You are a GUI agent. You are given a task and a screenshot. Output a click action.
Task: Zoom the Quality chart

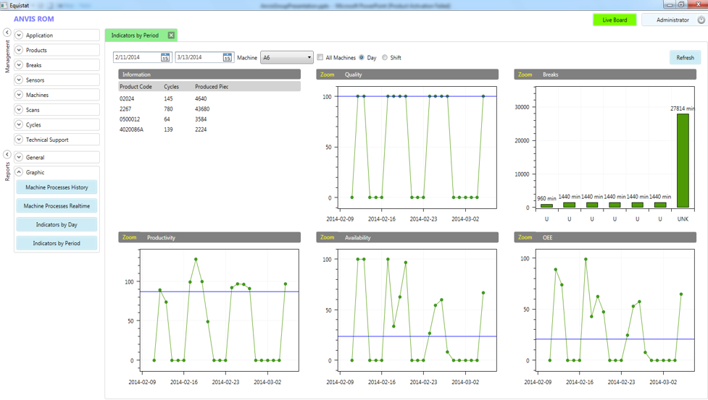(x=328, y=75)
